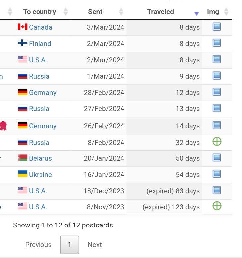
Task: Toggle the Traveled column sort arrow
Action: [x=196, y=13]
